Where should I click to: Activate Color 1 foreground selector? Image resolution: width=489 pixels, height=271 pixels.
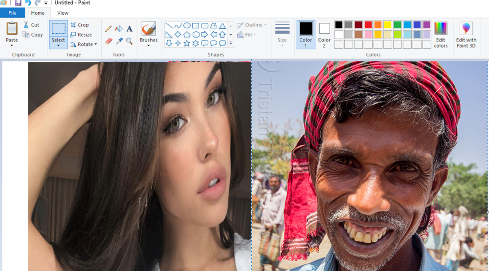[306, 35]
